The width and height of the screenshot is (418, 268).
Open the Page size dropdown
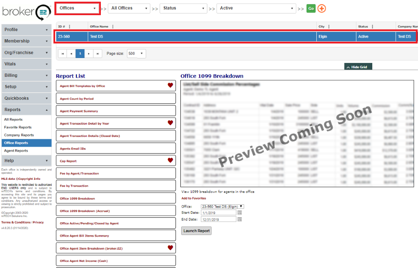(136, 54)
